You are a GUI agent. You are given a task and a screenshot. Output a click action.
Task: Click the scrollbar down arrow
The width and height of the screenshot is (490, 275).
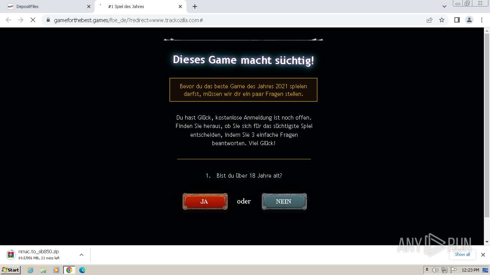coord(487,242)
